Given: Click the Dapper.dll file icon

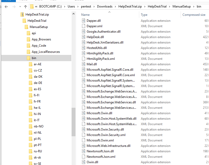Looking at the screenshot, I should [83, 21].
